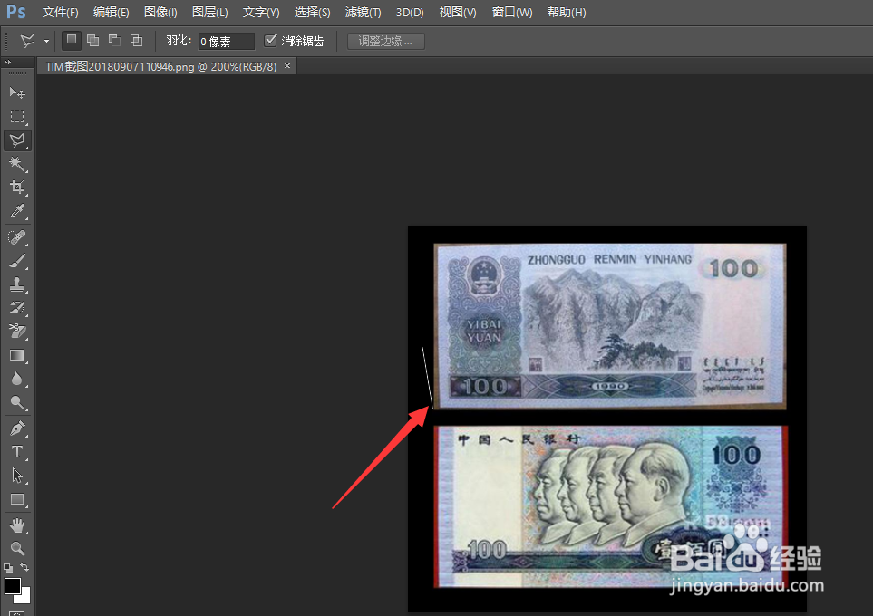This screenshot has width=873, height=616.
Task: Open the 帮助(H) menu
Action: pyautogui.click(x=567, y=13)
